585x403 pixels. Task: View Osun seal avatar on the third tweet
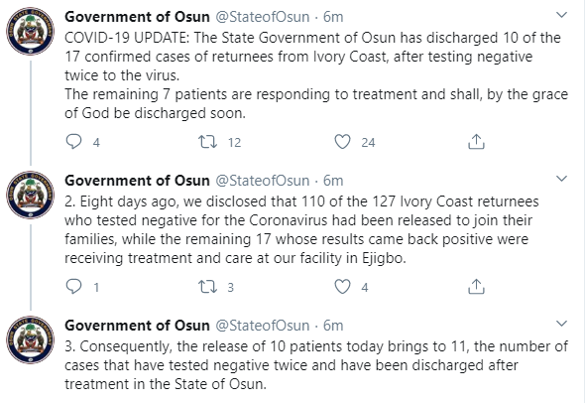30,339
